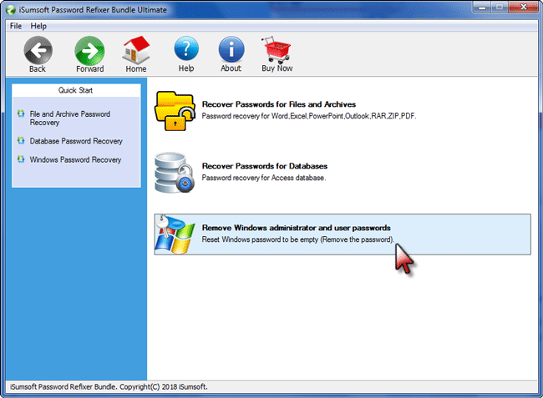Open Recover Passwords for Files and Archives

[x=279, y=104]
